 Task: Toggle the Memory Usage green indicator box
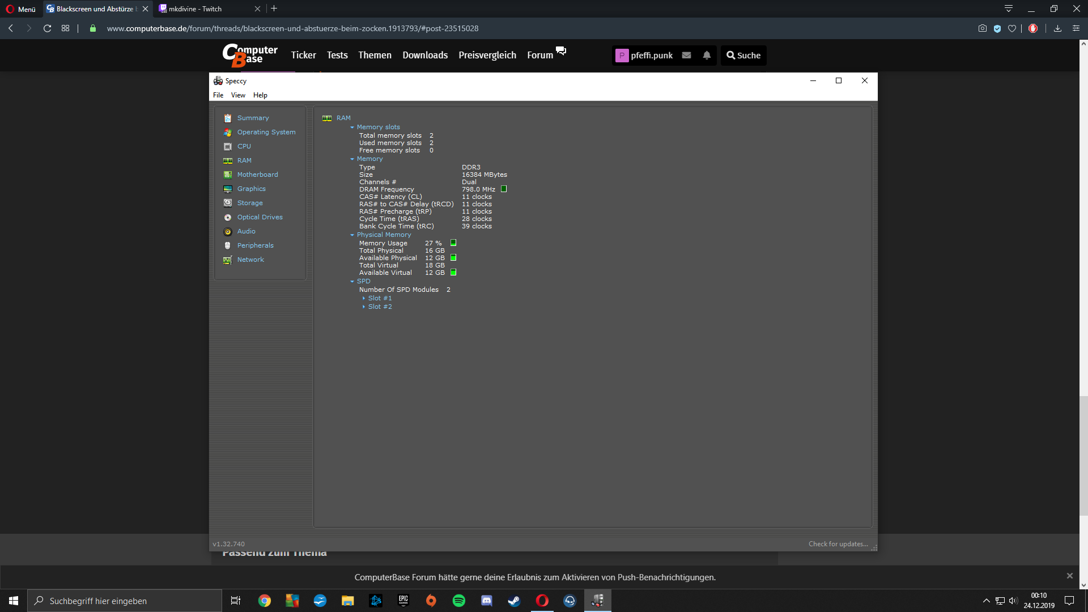pos(453,243)
